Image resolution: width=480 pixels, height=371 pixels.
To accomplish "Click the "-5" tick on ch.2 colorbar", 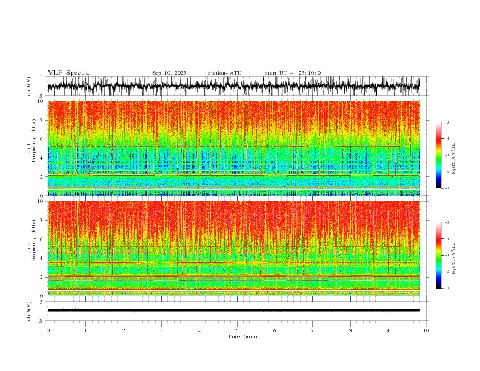I will 447,255.
